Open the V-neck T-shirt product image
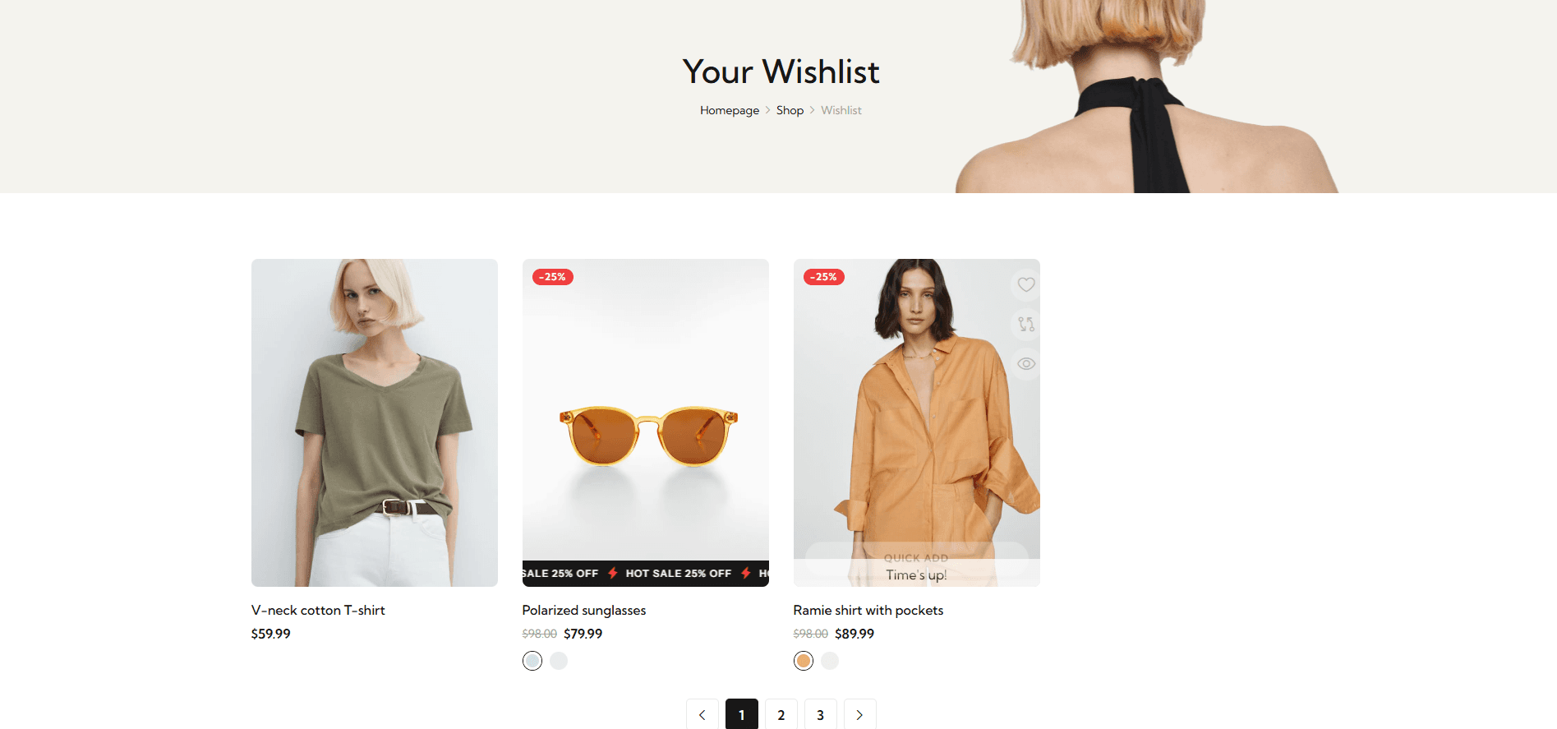The image size is (1557, 729). point(375,422)
